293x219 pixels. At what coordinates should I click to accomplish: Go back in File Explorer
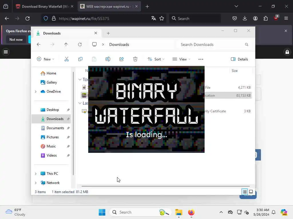click(x=39, y=44)
